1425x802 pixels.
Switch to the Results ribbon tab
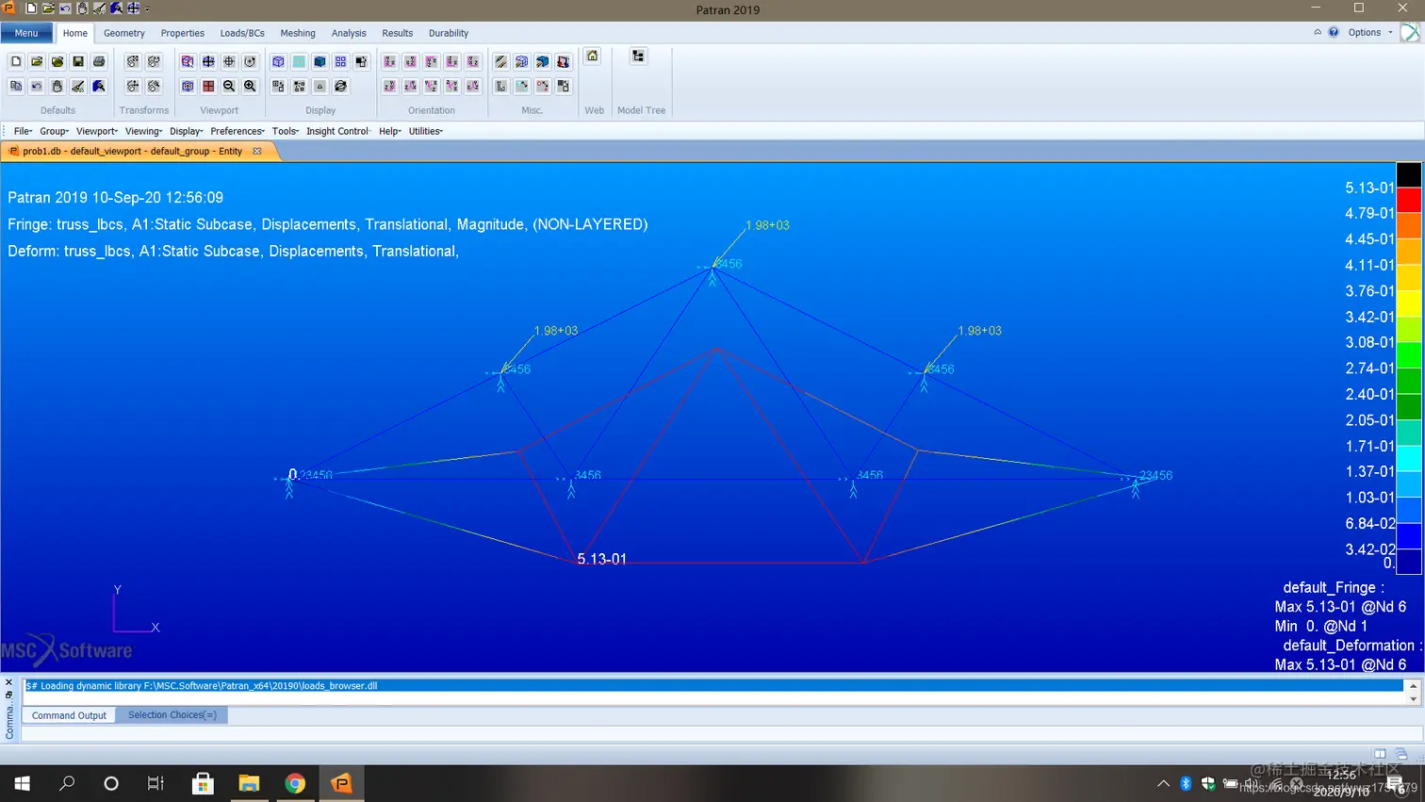(398, 33)
